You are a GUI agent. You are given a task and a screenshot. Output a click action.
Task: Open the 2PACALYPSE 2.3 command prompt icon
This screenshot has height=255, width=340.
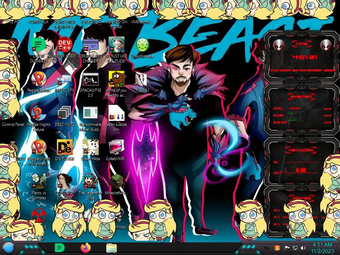coord(90,79)
